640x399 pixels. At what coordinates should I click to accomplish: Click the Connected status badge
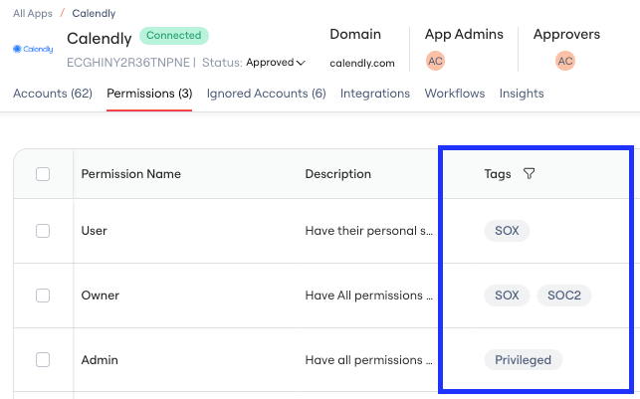point(174,36)
